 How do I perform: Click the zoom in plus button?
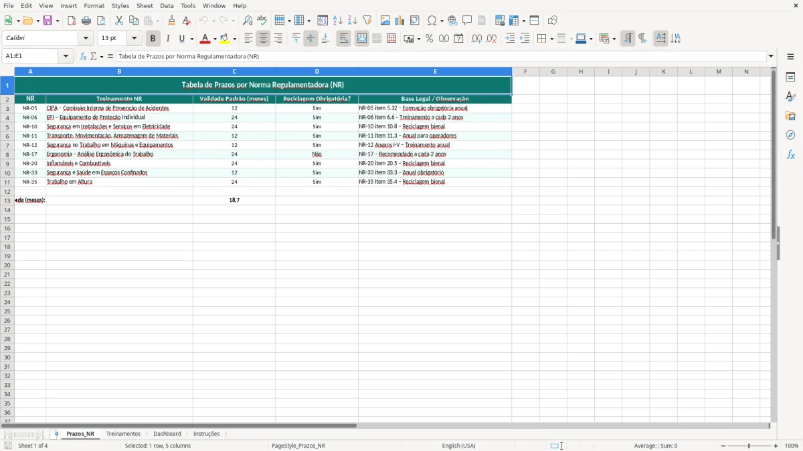(776, 446)
